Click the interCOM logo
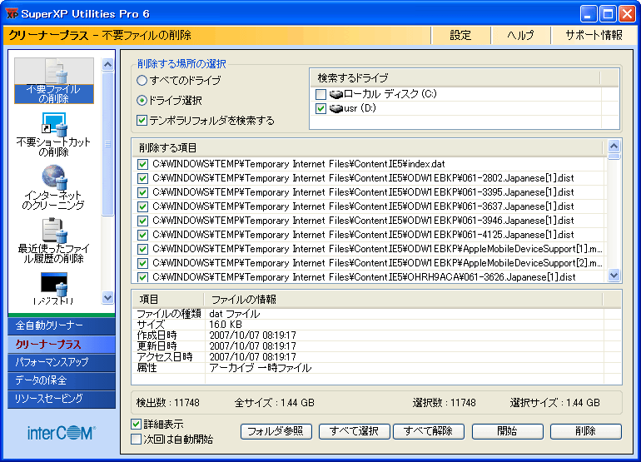 pyautogui.click(x=62, y=433)
